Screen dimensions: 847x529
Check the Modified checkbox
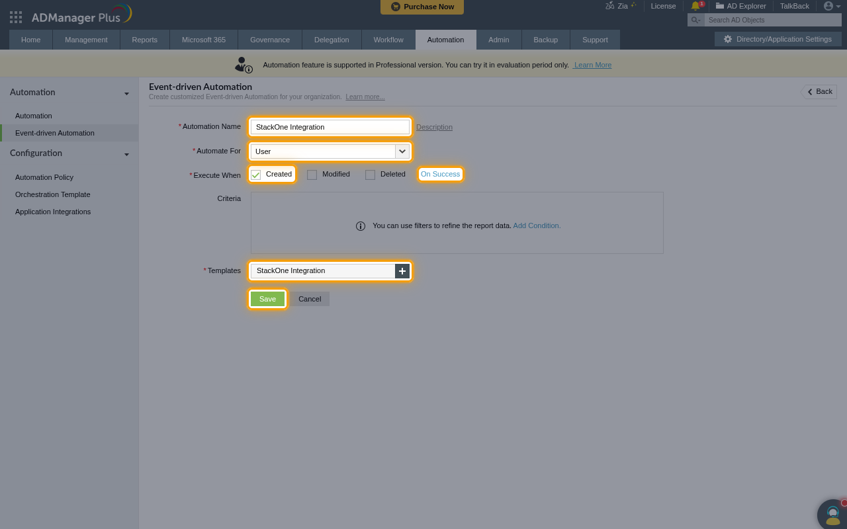312,175
